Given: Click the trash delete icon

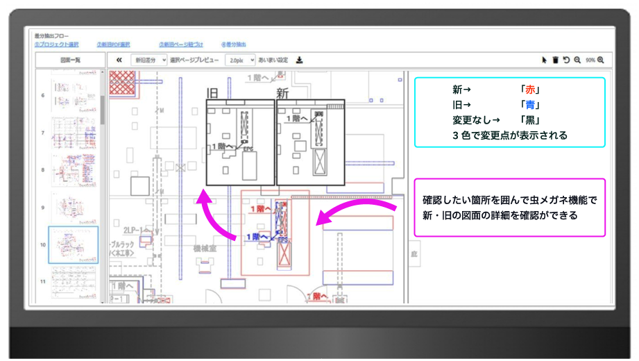Looking at the screenshot, I should [x=555, y=60].
